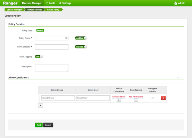Click the Description text area
192x138 pixels.
click(x=52, y=68)
